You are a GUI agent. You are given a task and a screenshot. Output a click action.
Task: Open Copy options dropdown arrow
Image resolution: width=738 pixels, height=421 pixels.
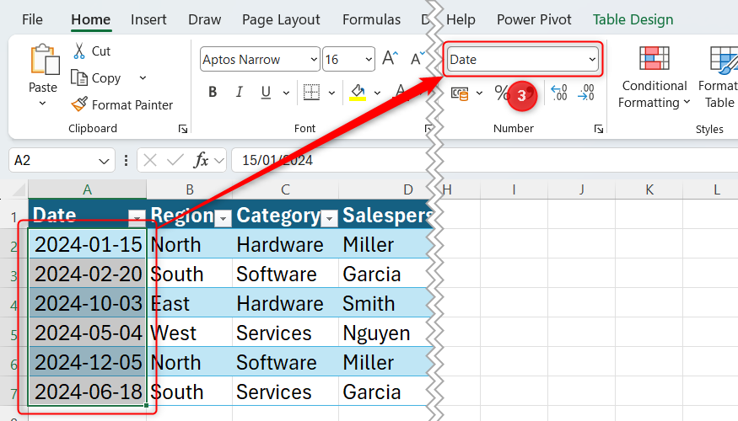click(x=143, y=78)
